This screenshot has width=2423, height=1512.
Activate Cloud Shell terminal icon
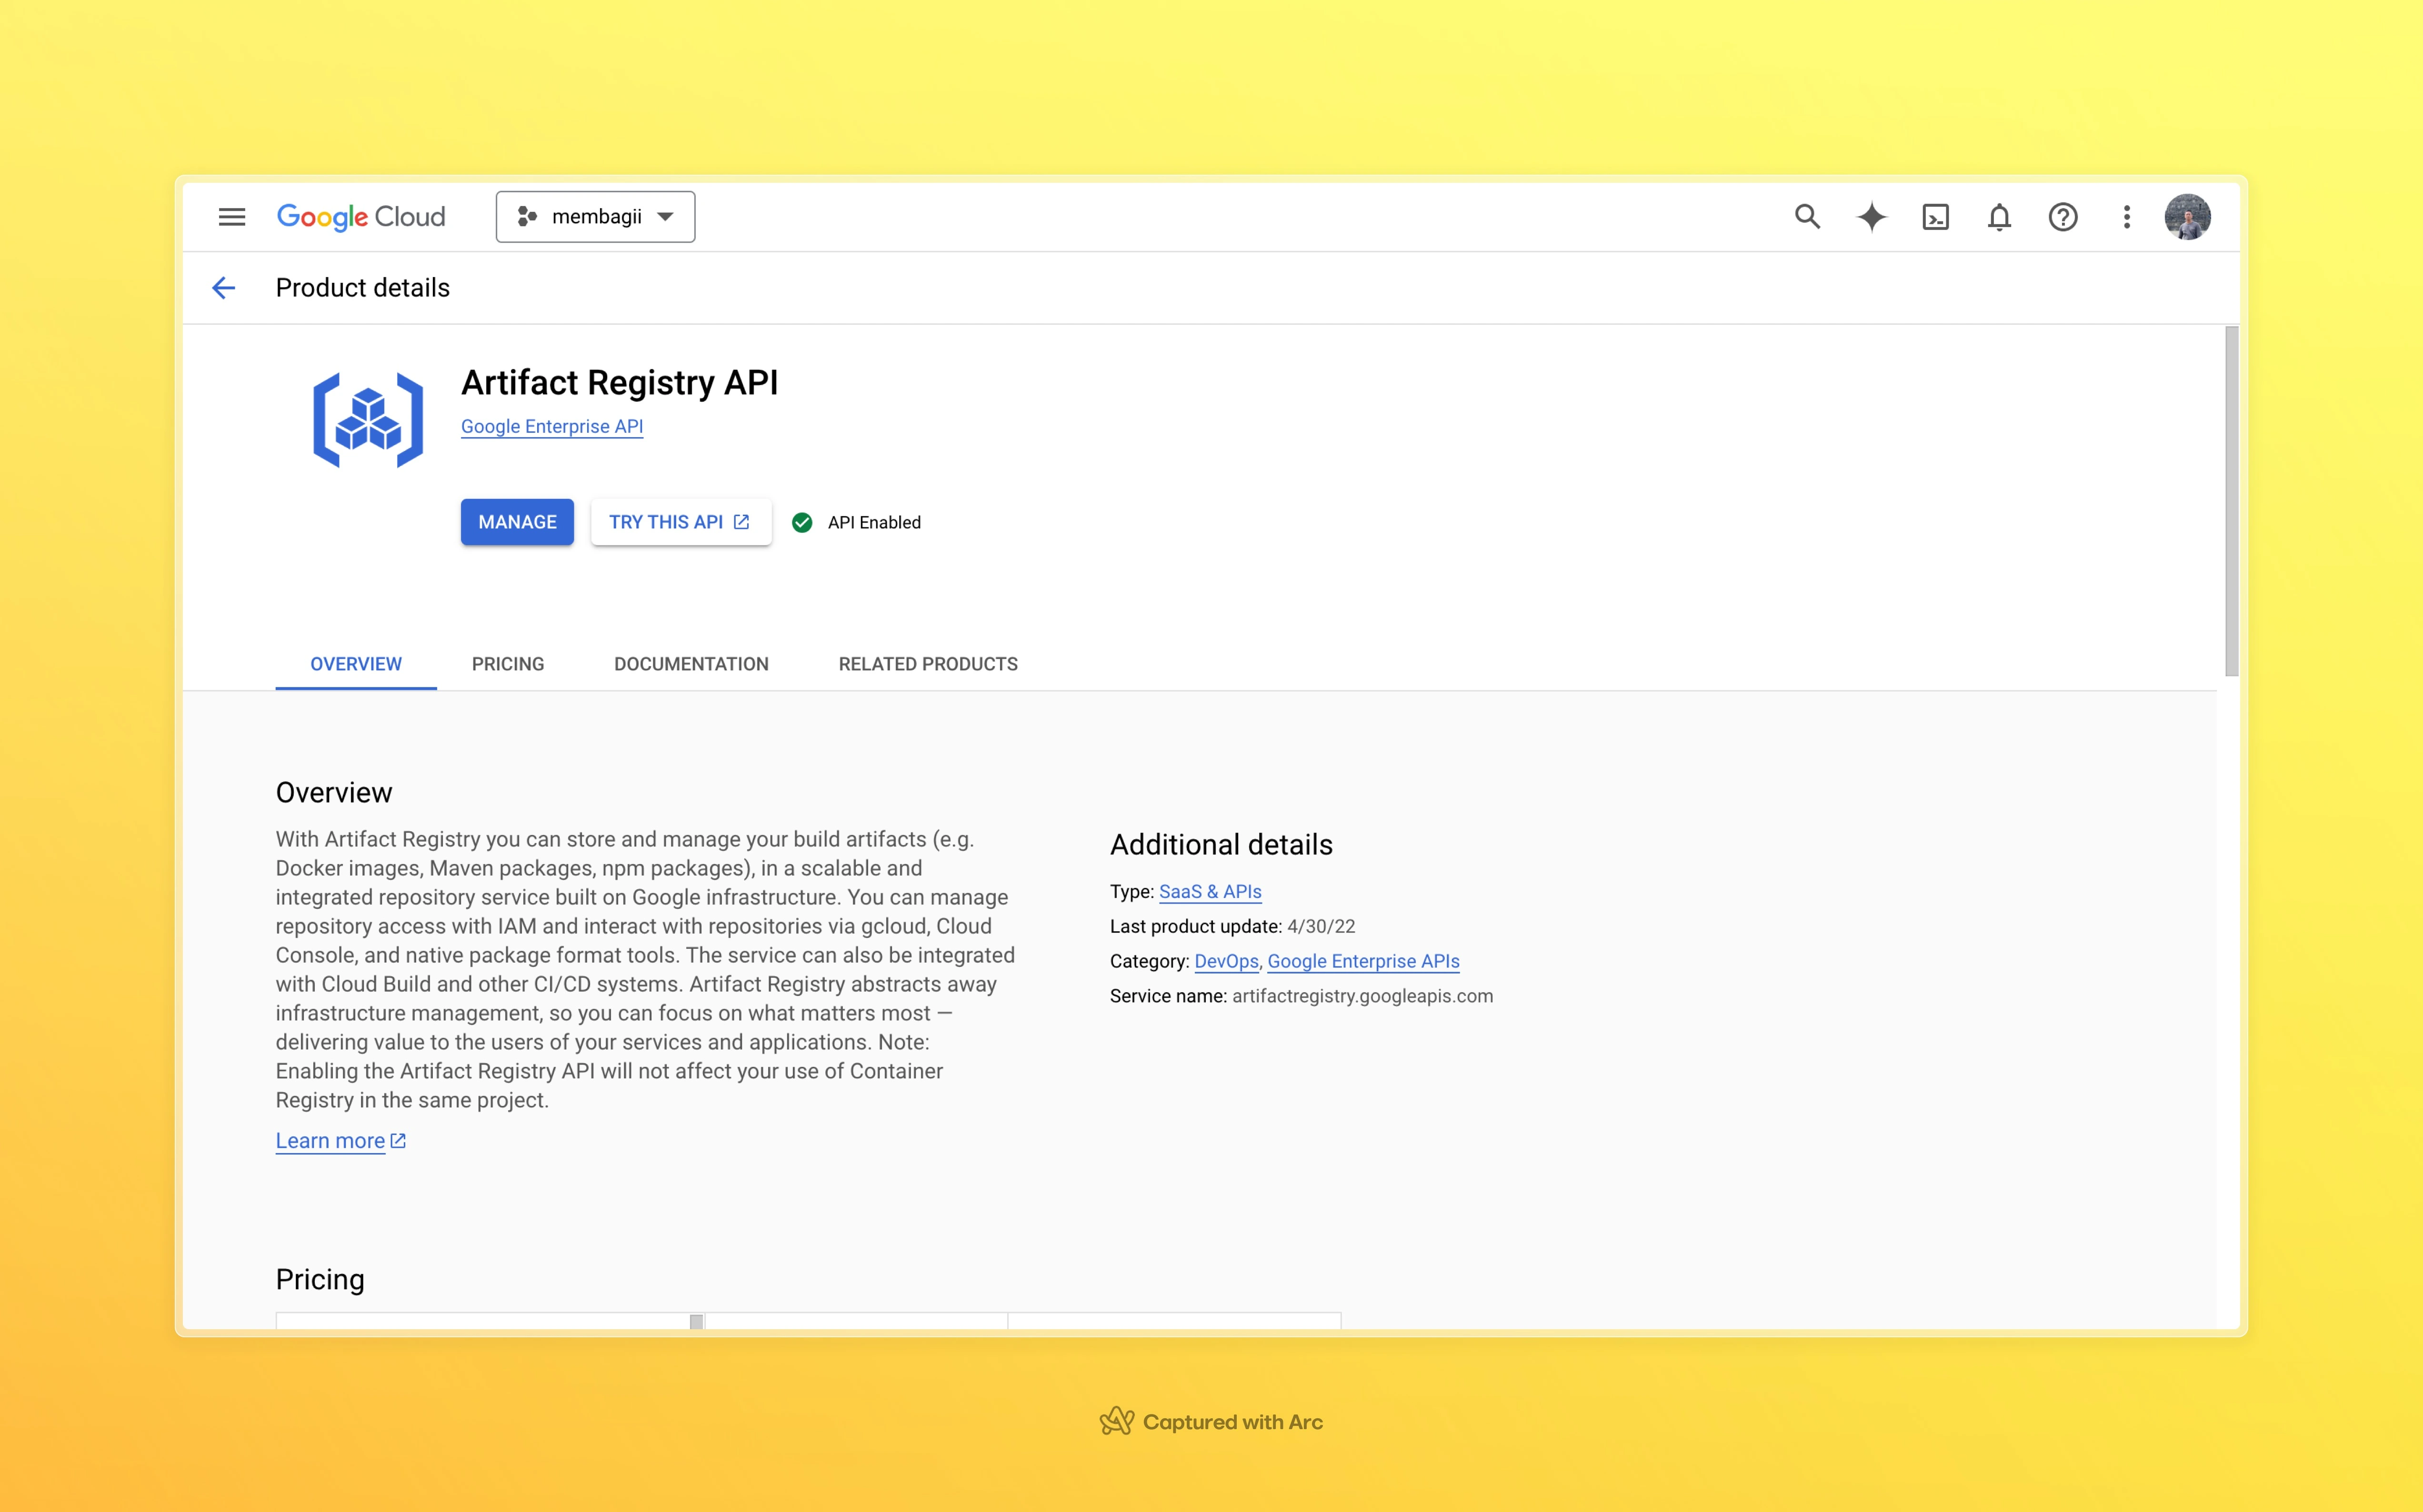1935,216
